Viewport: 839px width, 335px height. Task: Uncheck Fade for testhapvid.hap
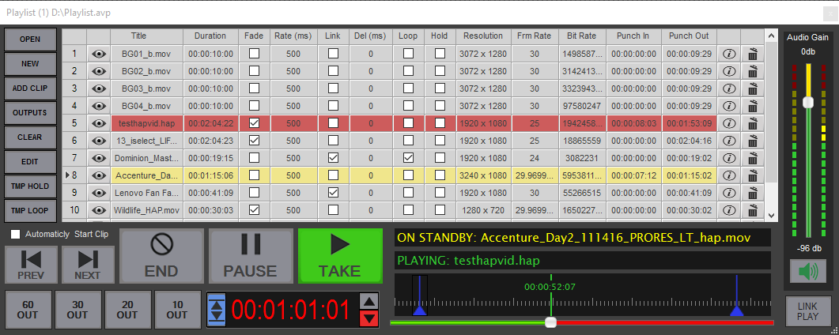click(254, 123)
